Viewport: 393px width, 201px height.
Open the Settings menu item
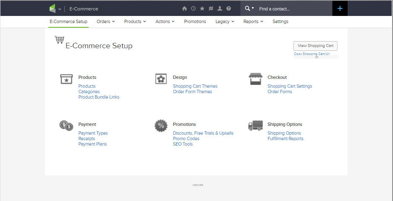point(280,21)
